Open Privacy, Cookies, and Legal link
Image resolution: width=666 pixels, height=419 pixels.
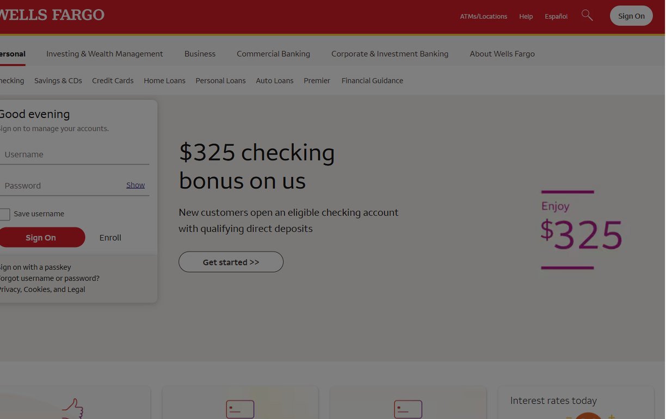42,289
